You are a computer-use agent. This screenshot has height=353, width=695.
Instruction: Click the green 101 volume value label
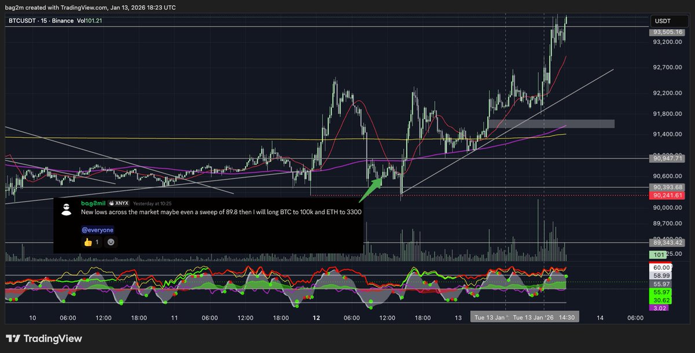[659, 255]
